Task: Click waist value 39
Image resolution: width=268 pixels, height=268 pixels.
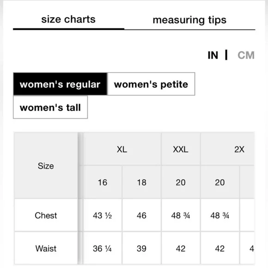Action: click(x=141, y=248)
